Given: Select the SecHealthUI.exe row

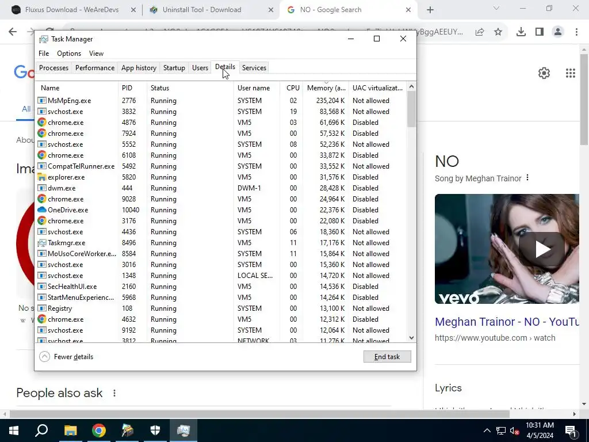Looking at the screenshot, I should coord(221,287).
